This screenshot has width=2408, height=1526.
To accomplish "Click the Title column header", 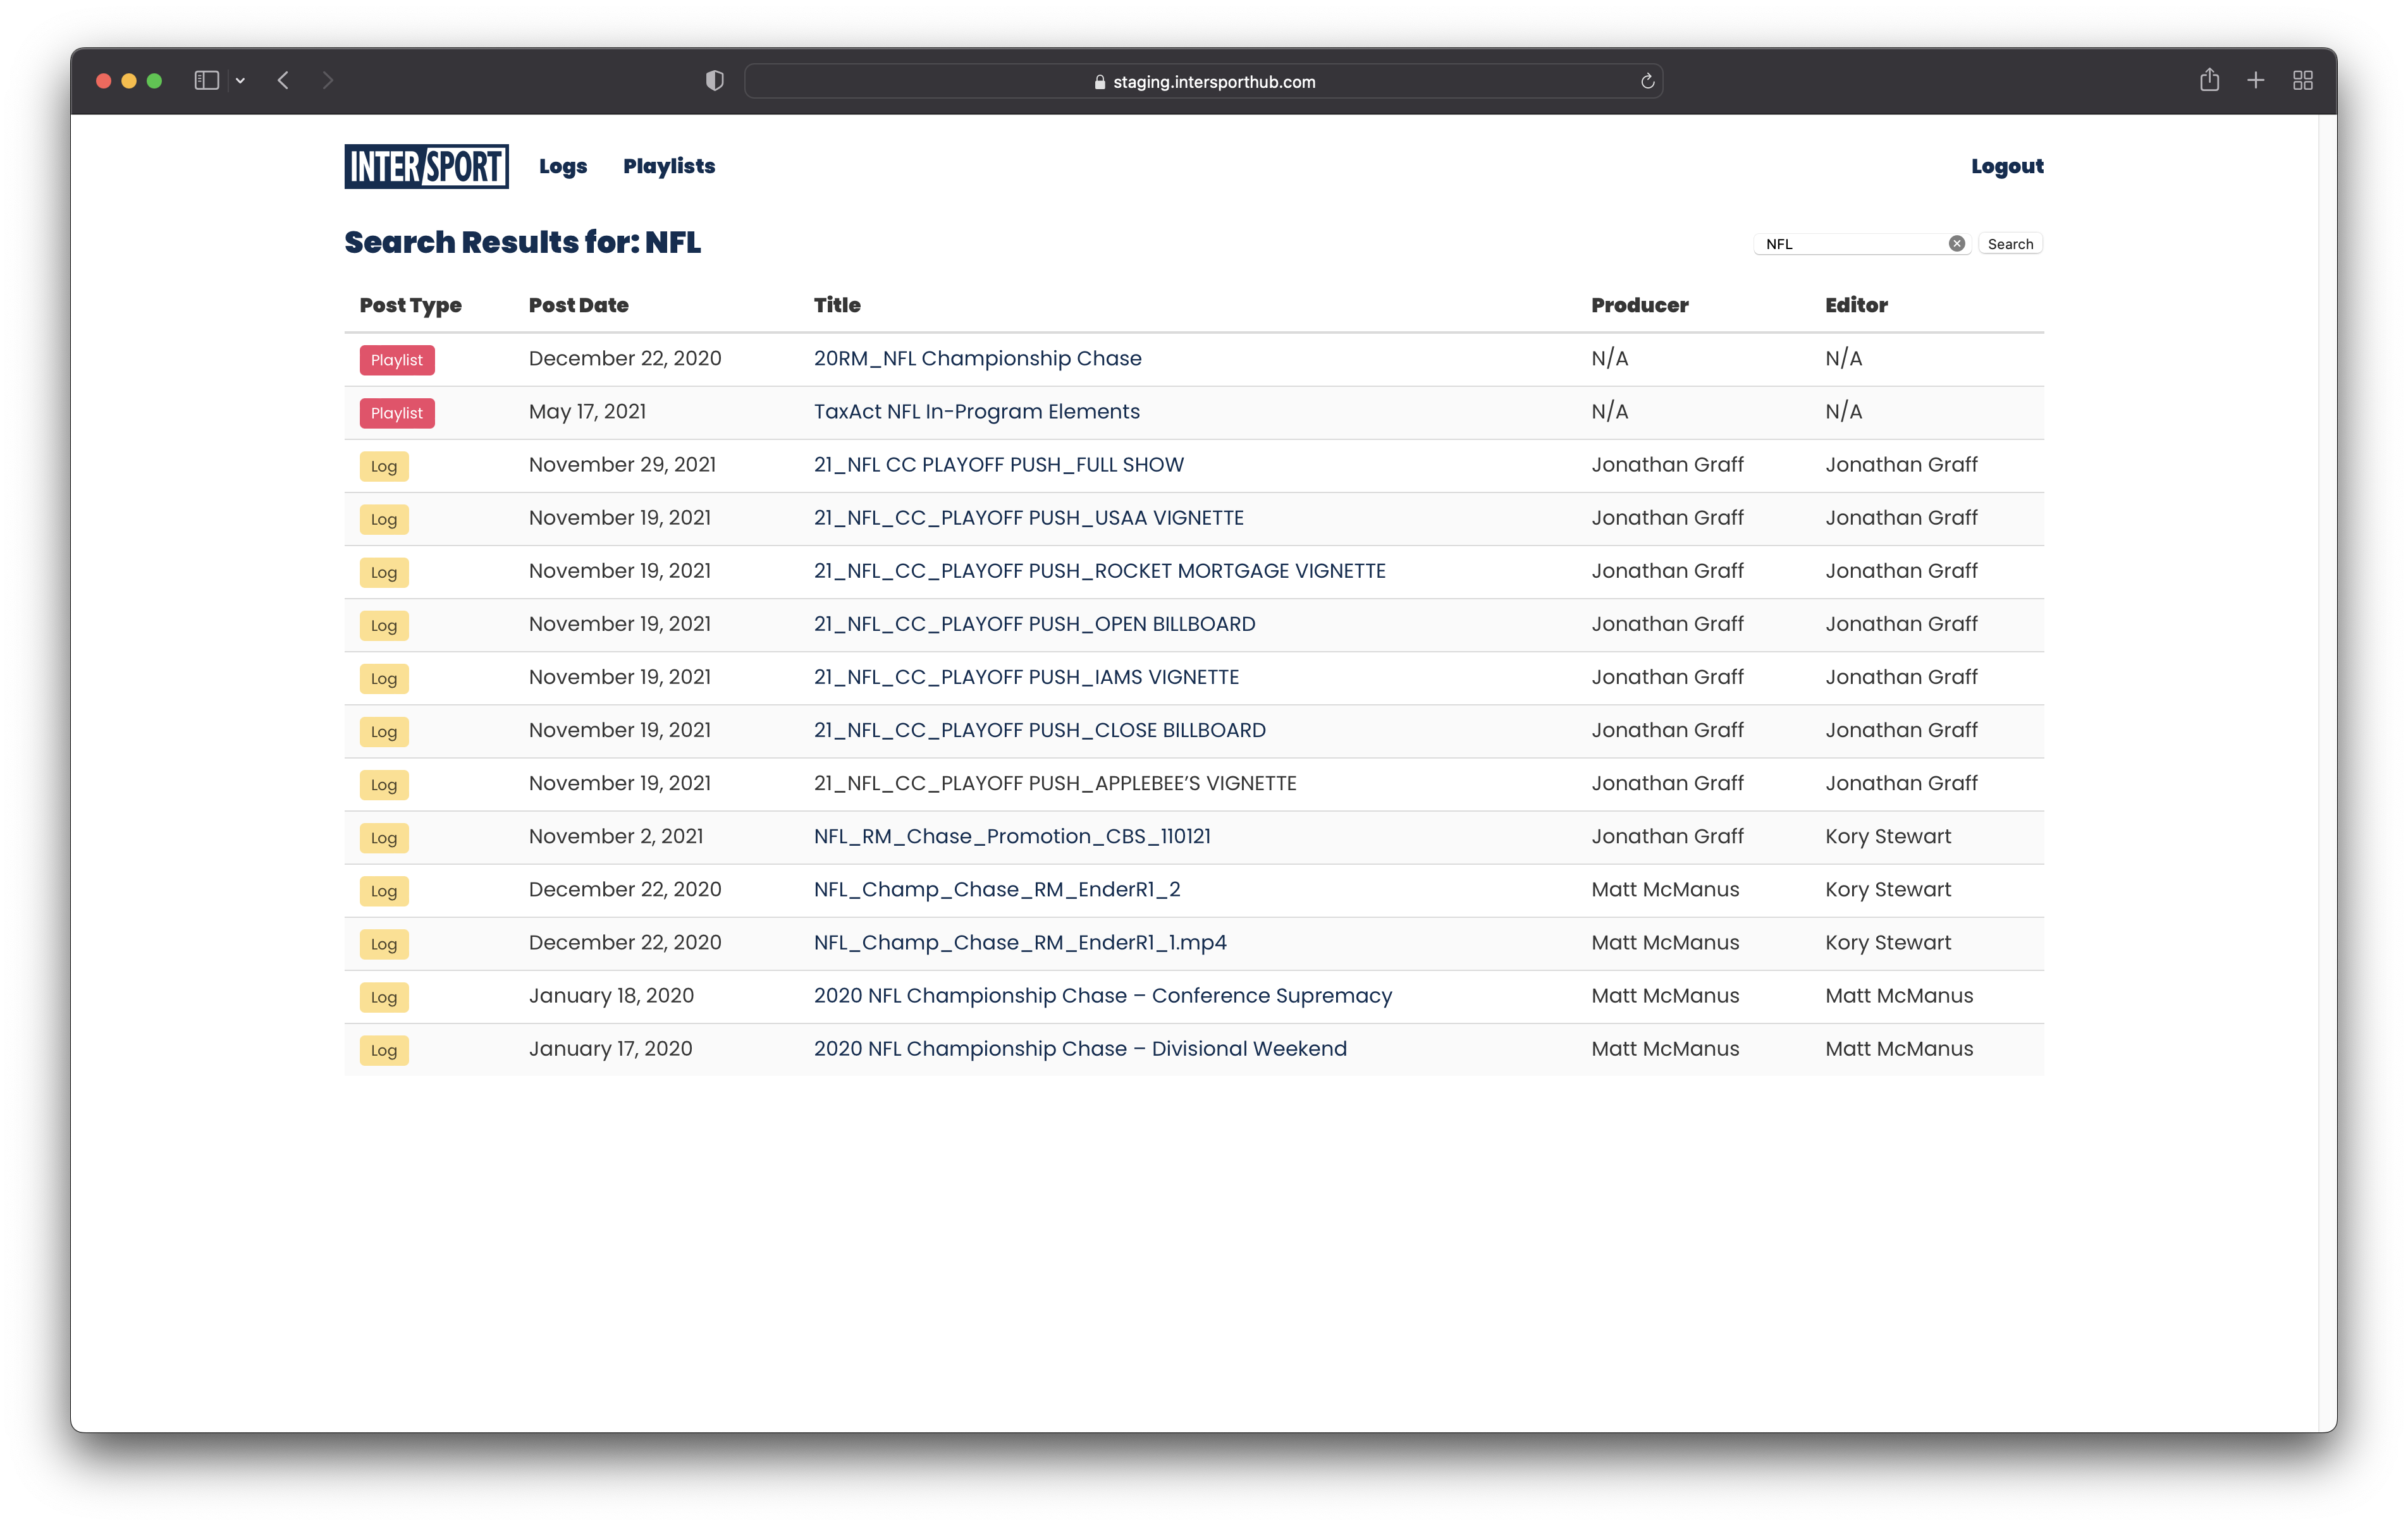I will [x=837, y=306].
